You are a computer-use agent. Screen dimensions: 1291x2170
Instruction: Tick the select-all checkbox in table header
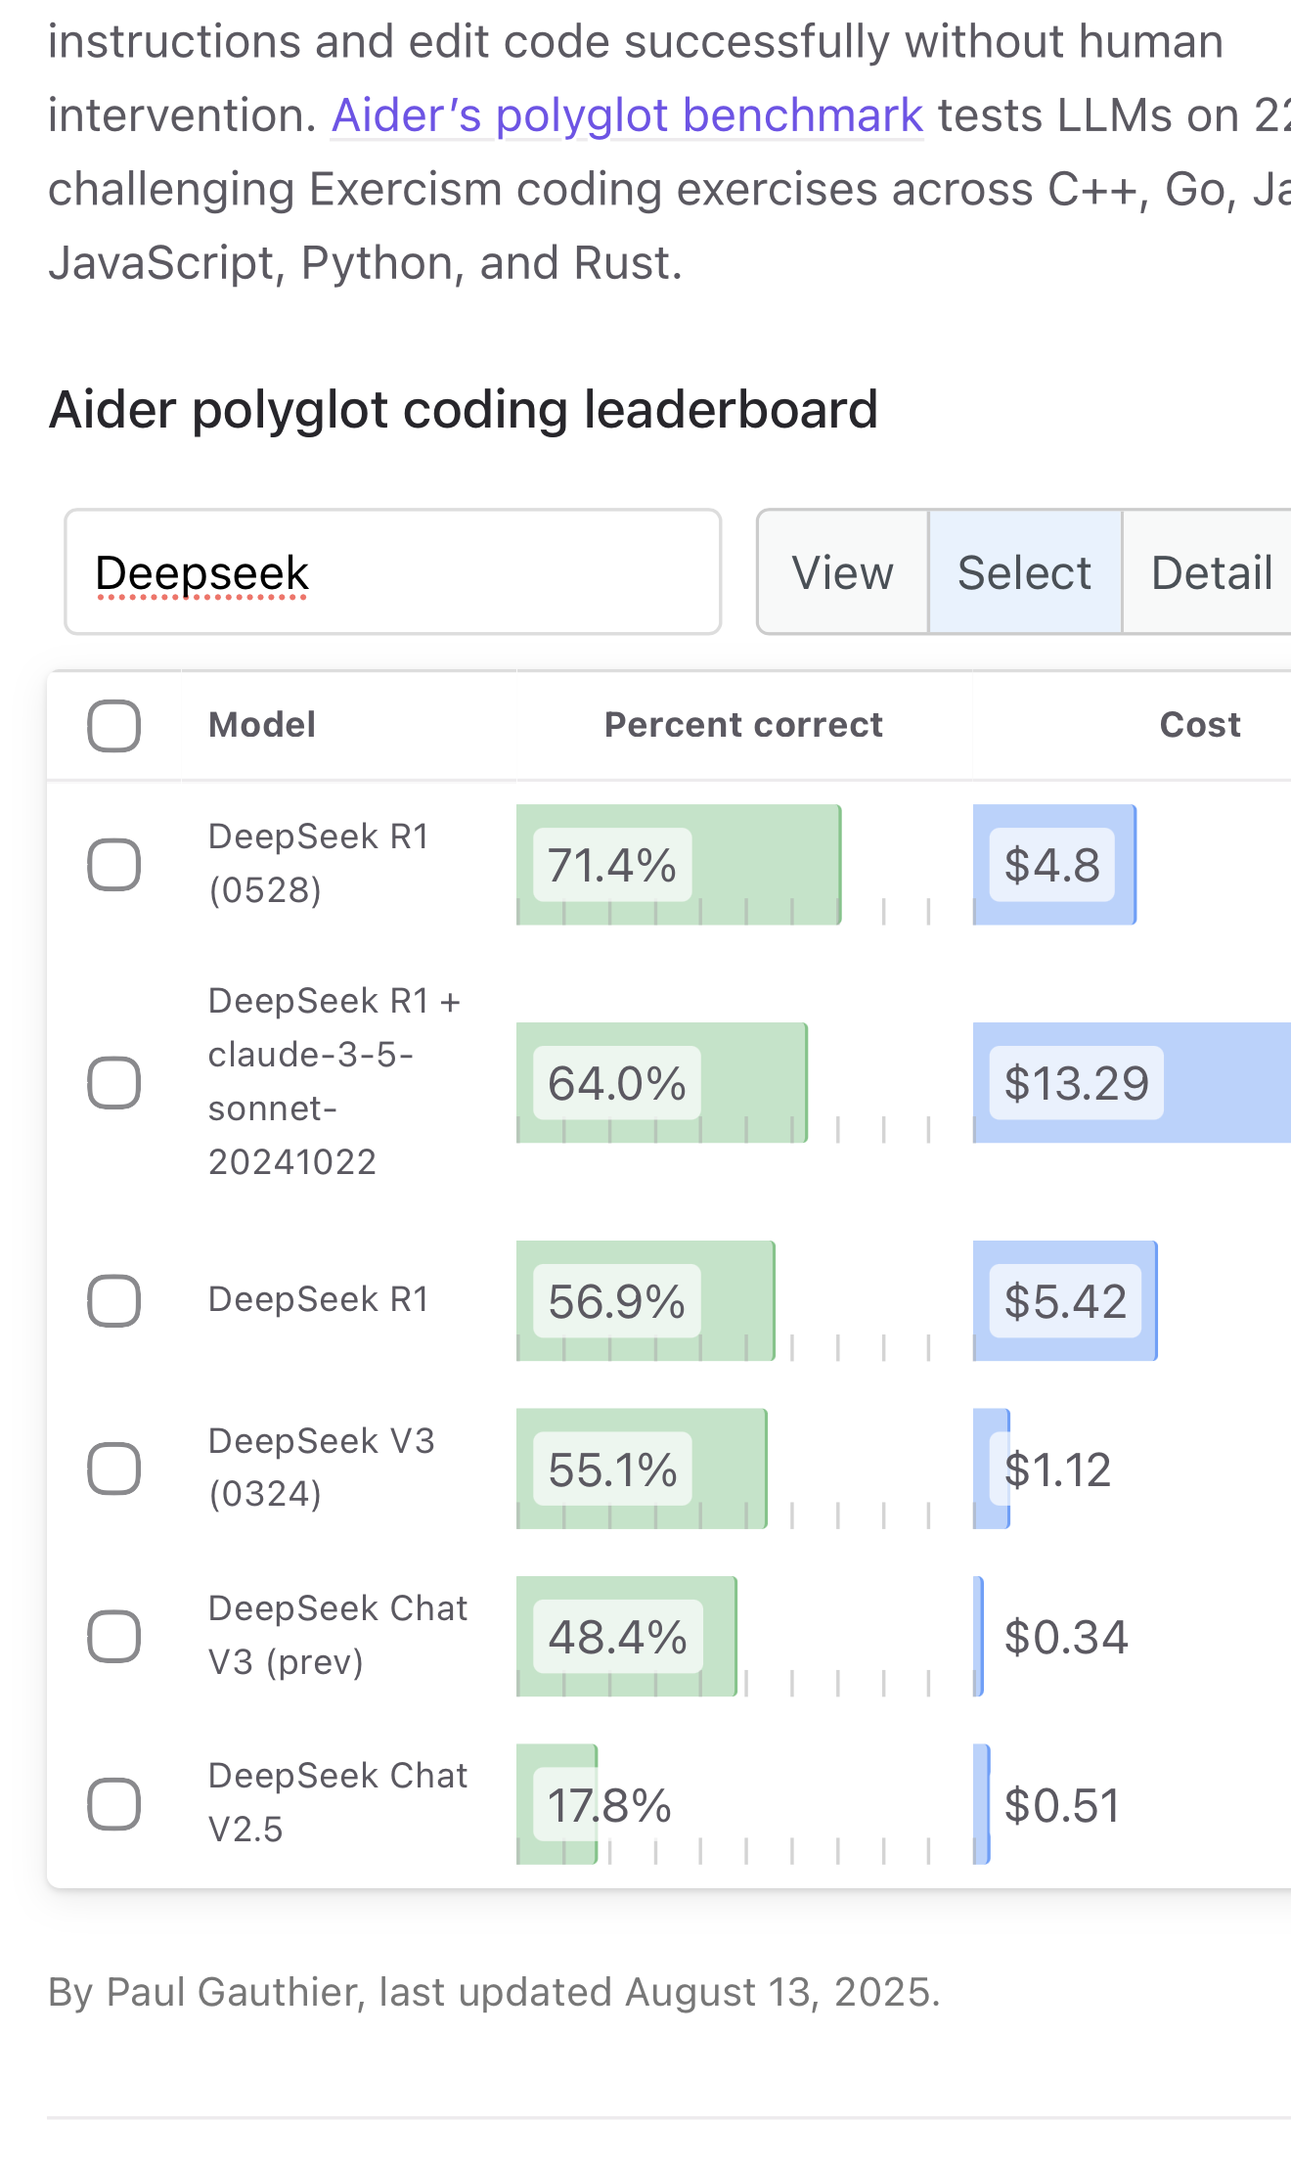tap(114, 726)
